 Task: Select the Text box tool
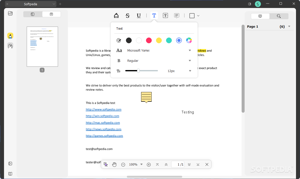(x=165, y=16)
